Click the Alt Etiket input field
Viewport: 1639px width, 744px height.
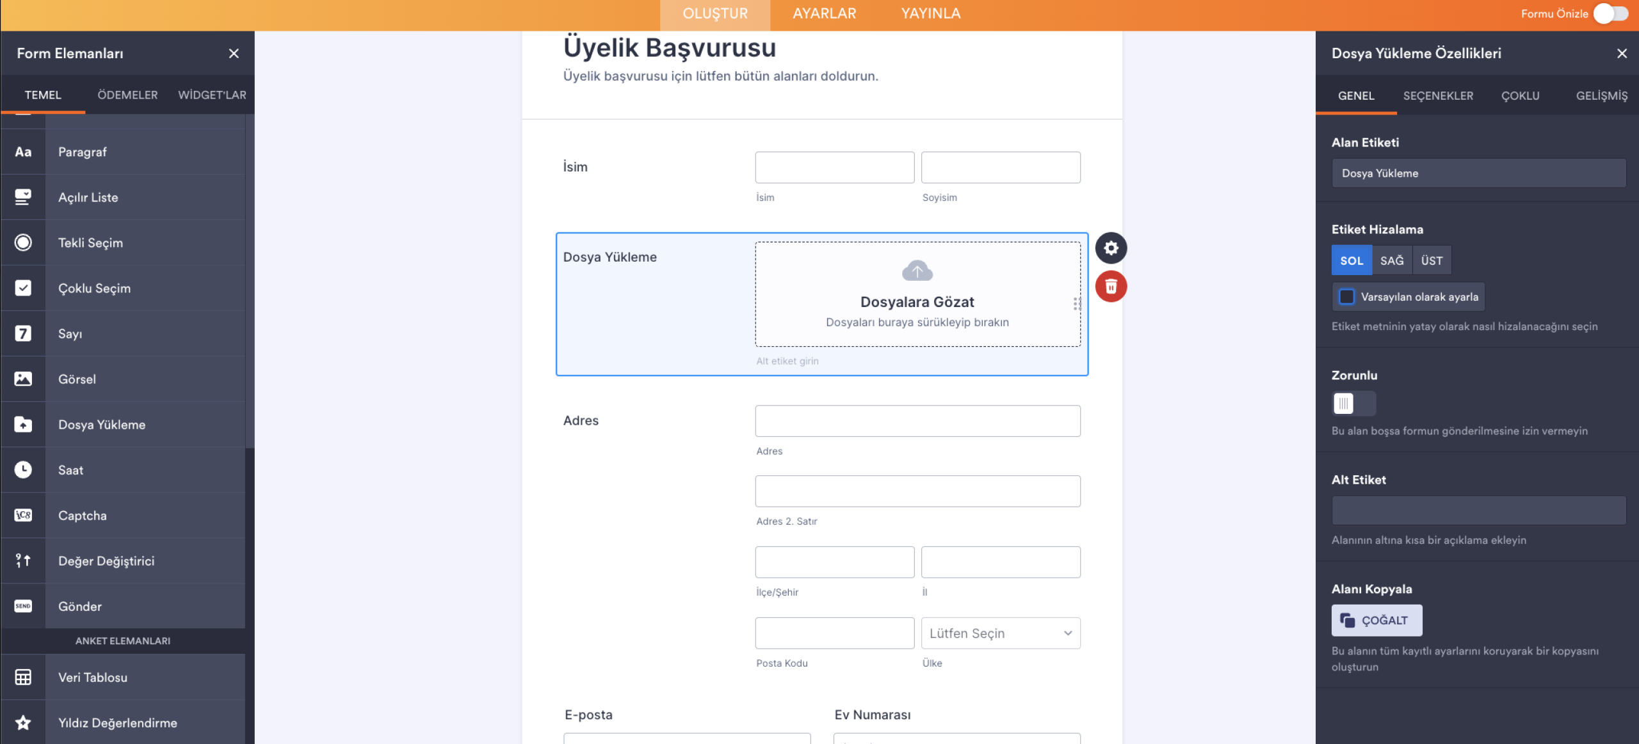(1479, 511)
